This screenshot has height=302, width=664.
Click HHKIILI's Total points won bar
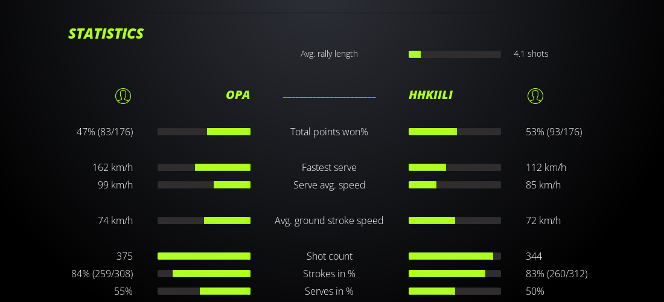click(x=455, y=132)
